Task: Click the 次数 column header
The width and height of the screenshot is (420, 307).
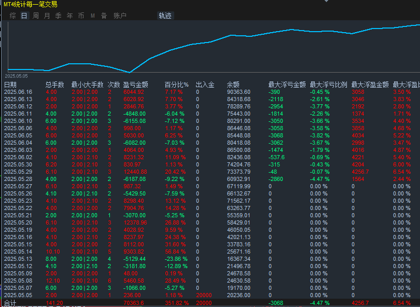Action: click(x=114, y=85)
